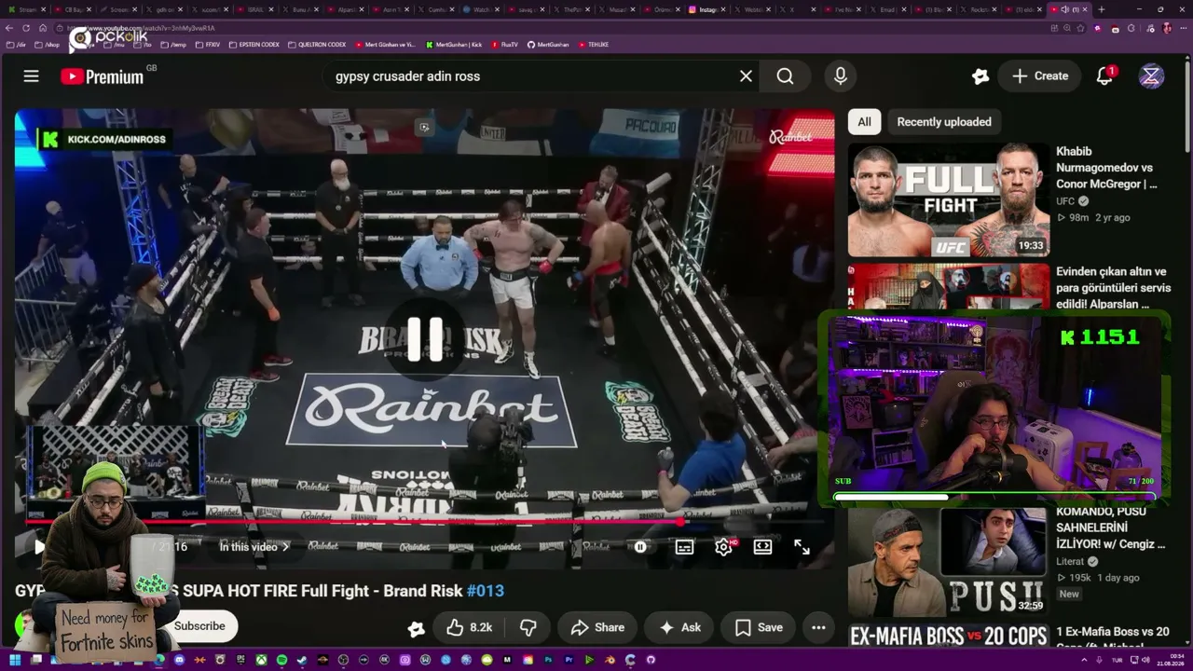Screen dimensions: 1193x671
Task: Click the sparkle icon beside Create
Action: click(980, 76)
